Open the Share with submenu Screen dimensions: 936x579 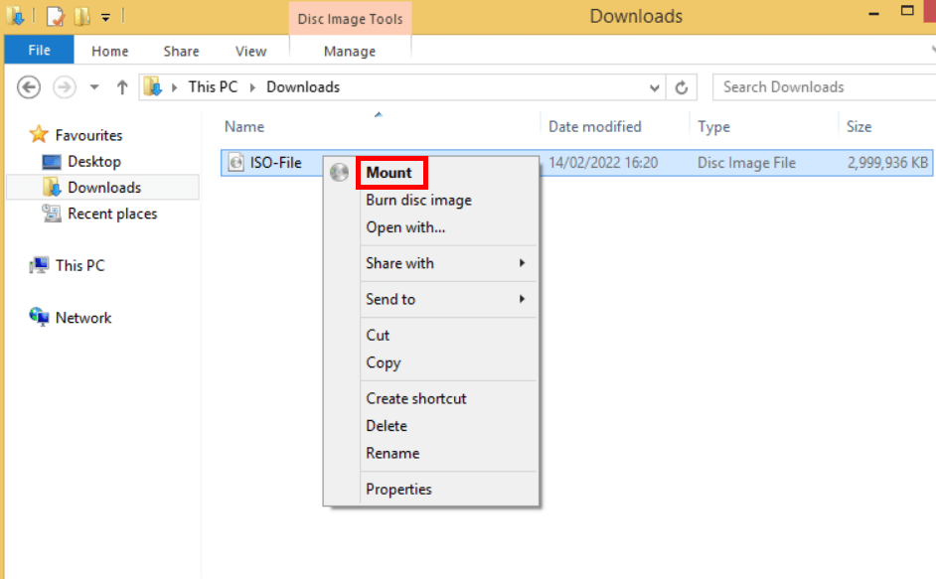pos(399,263)
